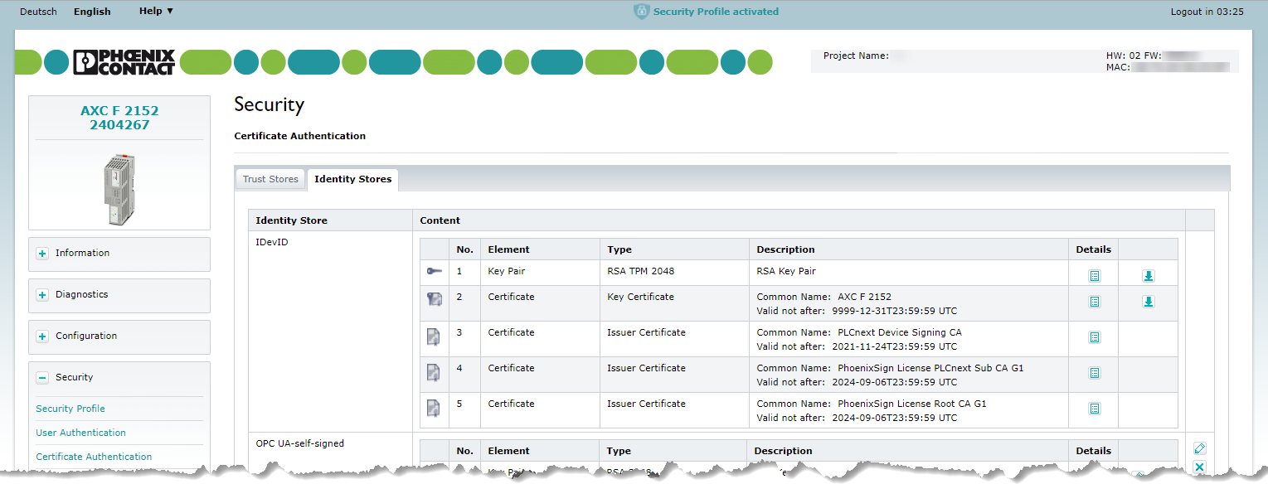
Task: Click the Security page heading
Action: (270, 104)
